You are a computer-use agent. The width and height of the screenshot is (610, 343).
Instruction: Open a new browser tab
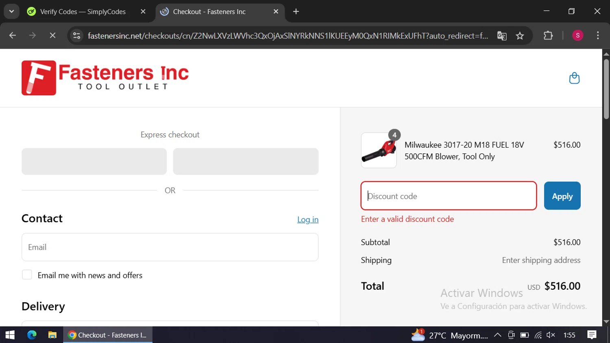(296, 11)
